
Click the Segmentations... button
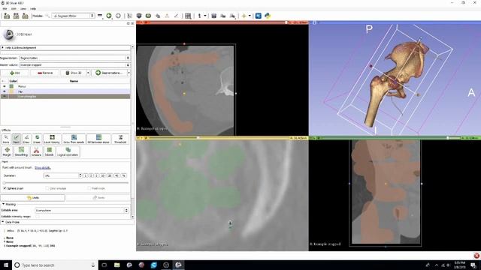pos(109,73)
